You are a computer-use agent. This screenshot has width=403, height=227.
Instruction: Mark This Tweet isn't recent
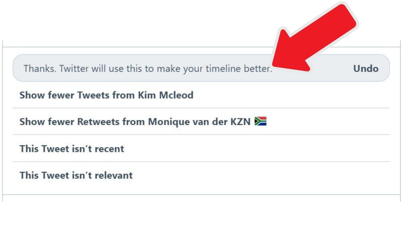click(201, 149)
